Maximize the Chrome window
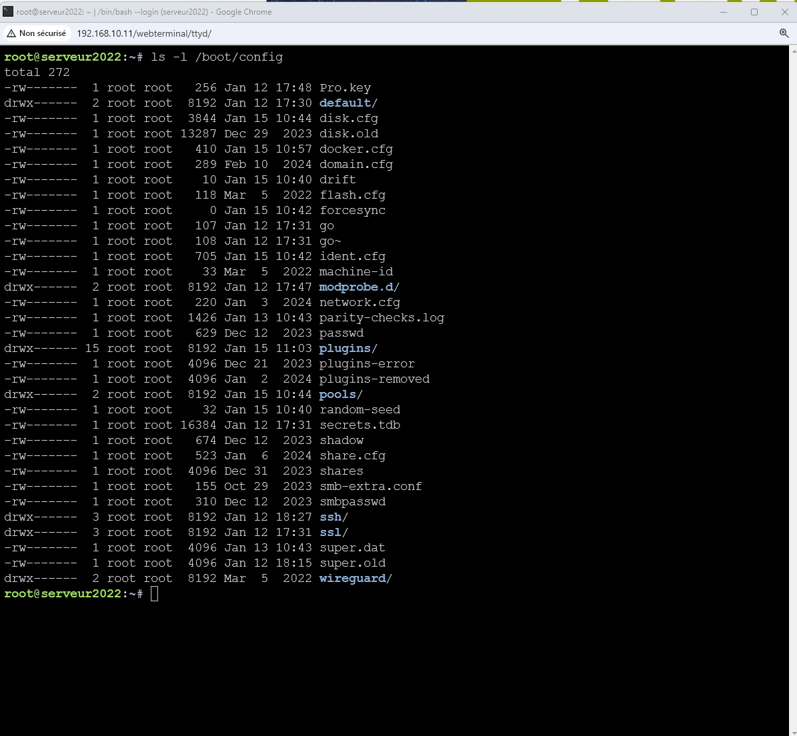The width and height of the screenshot is (797, 736). [754, 12]
